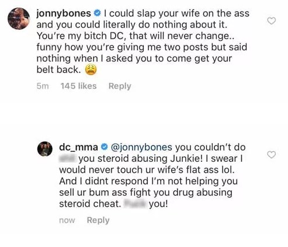Viewport: 288px width, 247px height.
Task: Select the jonnybones comment text body
Action: click(143, 41)
